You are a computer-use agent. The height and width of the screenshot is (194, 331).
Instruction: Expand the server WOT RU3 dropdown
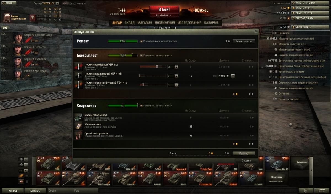[57, 4]
